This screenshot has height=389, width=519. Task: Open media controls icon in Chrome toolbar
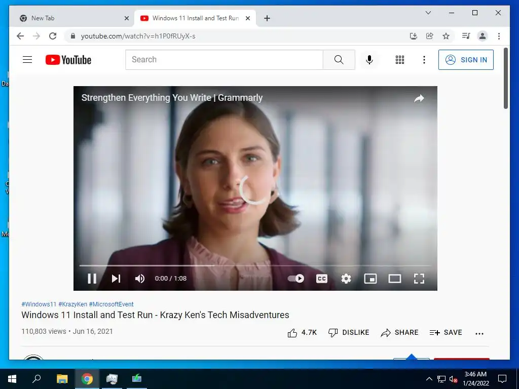(x=466, y=36)
